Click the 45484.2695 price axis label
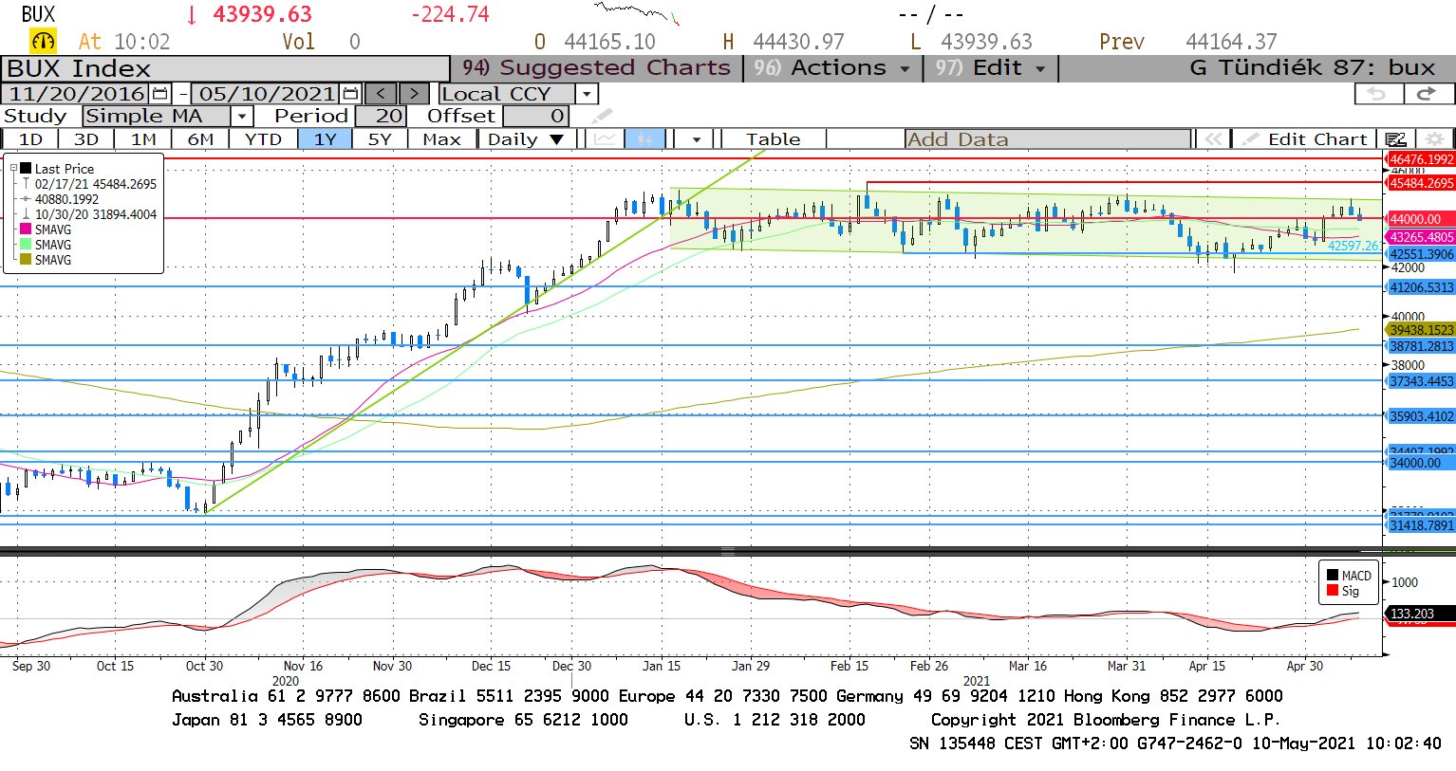The height and width of the screenshot is (771, 1456). [1421, 183]
